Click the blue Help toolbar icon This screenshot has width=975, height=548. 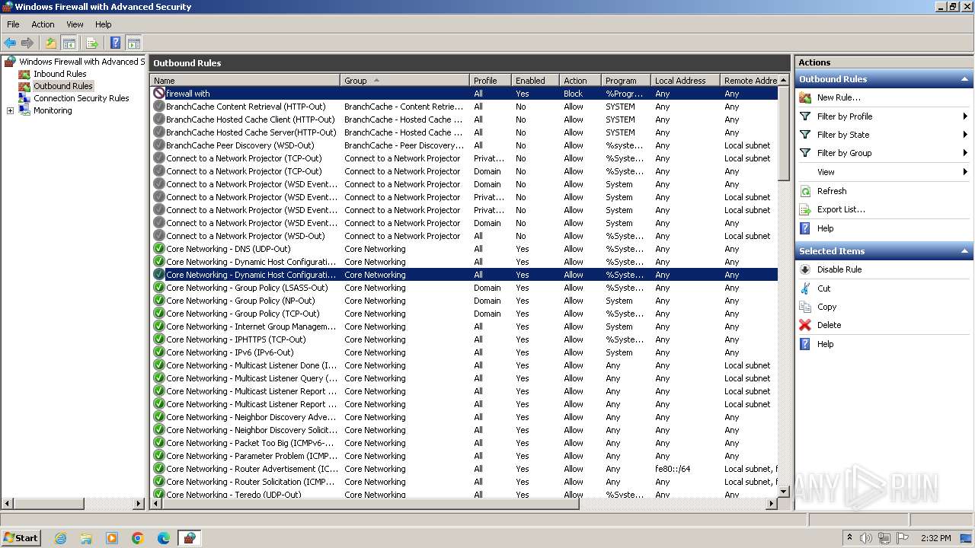tap(116, 43)
